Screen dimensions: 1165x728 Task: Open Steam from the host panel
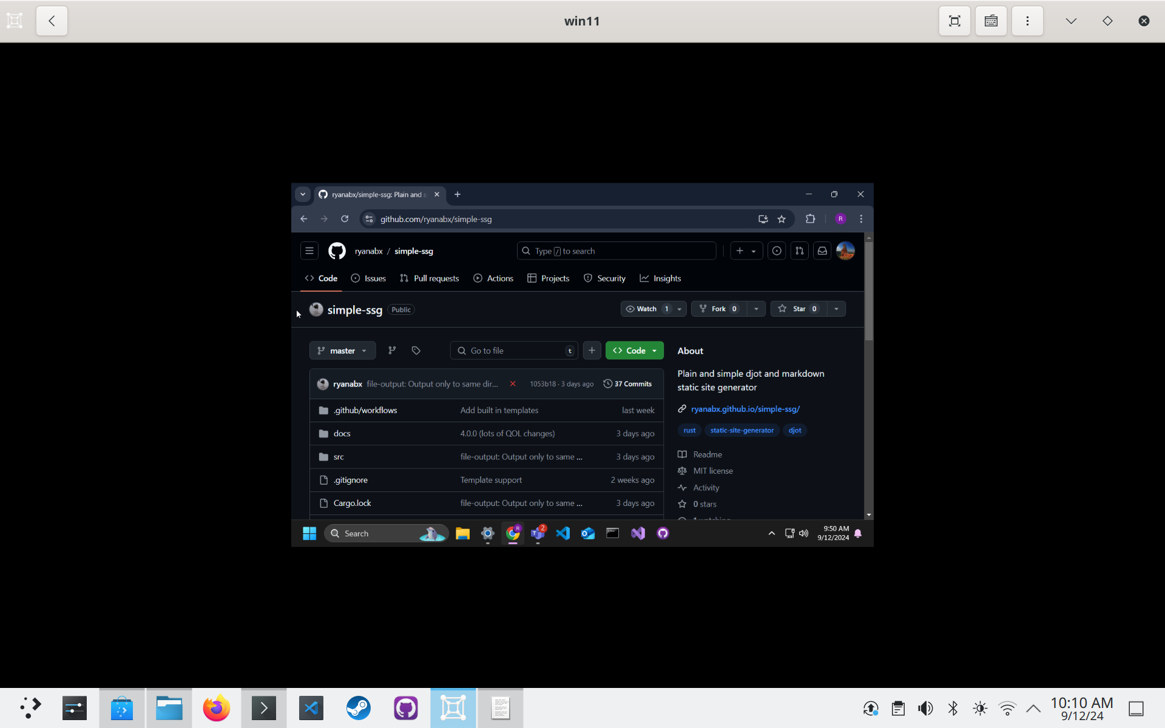coord(359,708)
